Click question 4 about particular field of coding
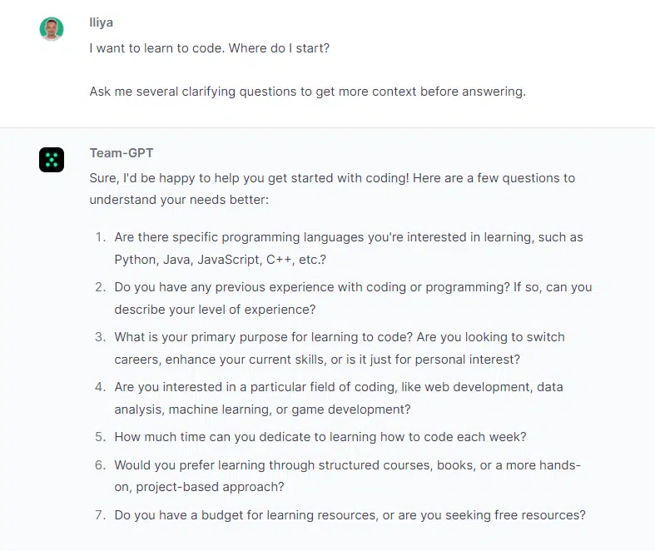The width and height of the screenshot is (655, 551). [339, 398]
